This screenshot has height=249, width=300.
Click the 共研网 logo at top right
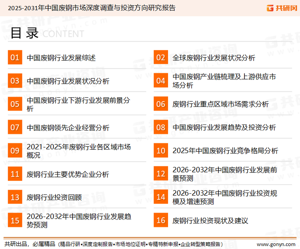tap(282, 8)
